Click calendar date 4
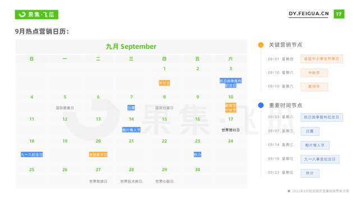 tap(31, 97)
